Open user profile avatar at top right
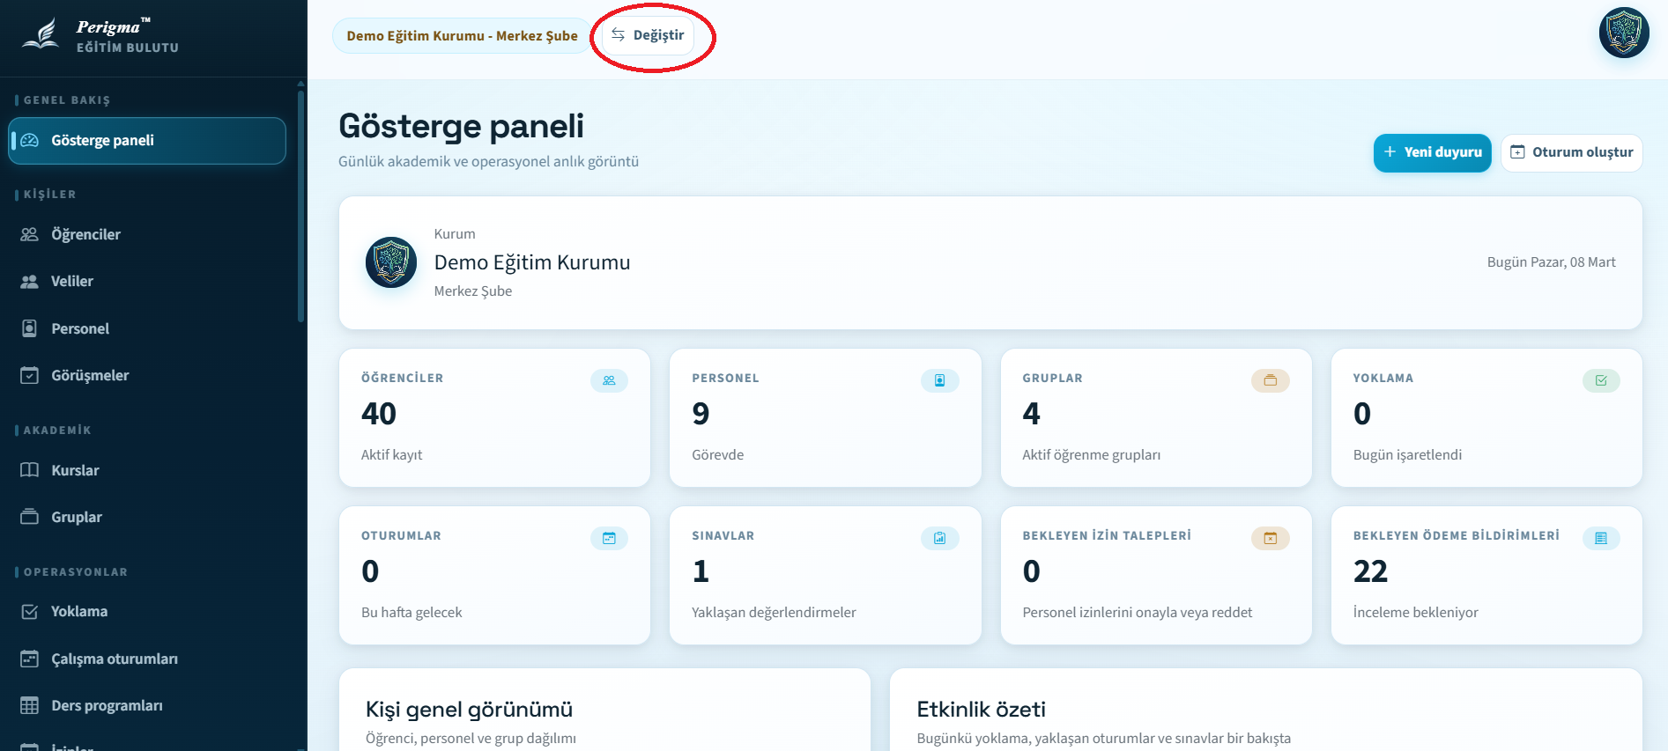The width and height of the screenshot is (1668, 751). click(1623, 33)
